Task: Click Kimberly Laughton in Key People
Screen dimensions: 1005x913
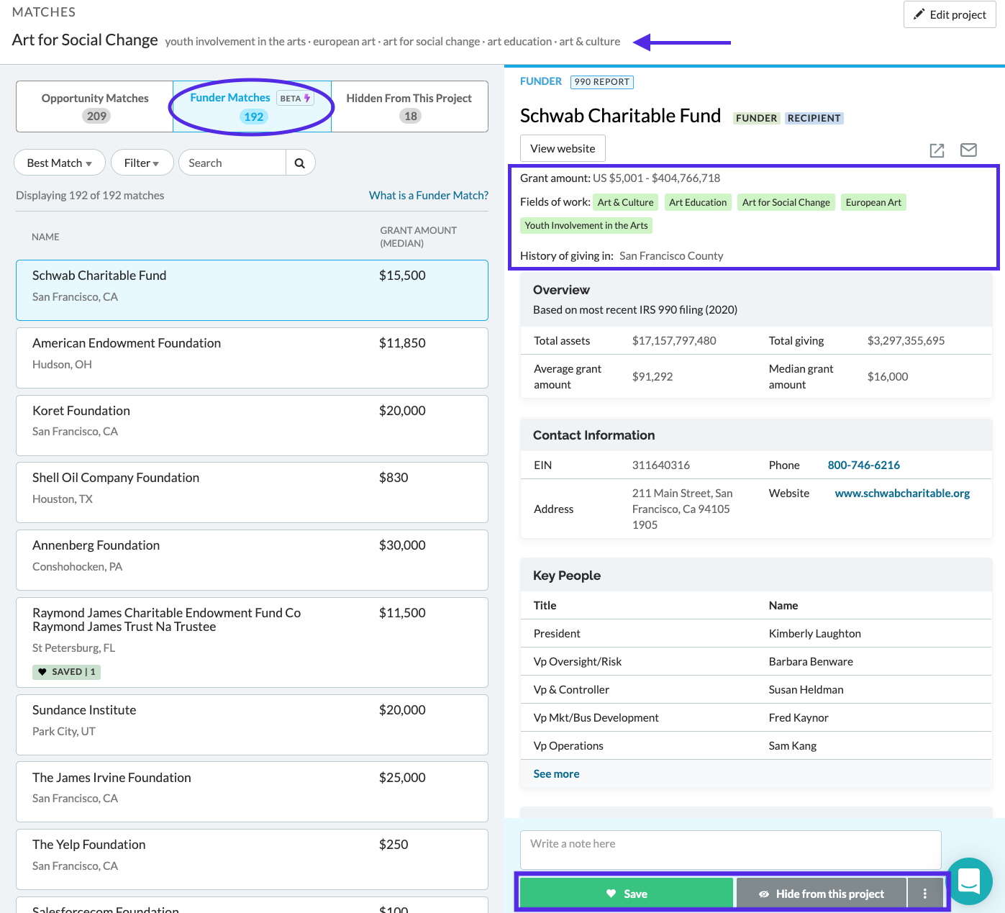Action: tap(814, 633)
